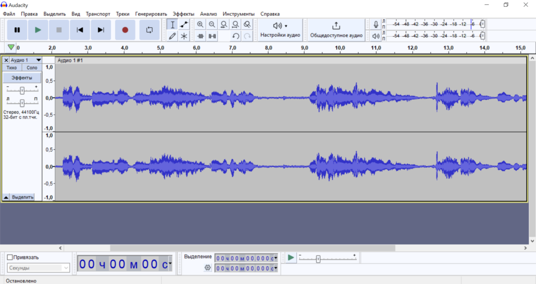Click the Redo arrow icon
The image size is (536, 284).
[x=247, y=36]
